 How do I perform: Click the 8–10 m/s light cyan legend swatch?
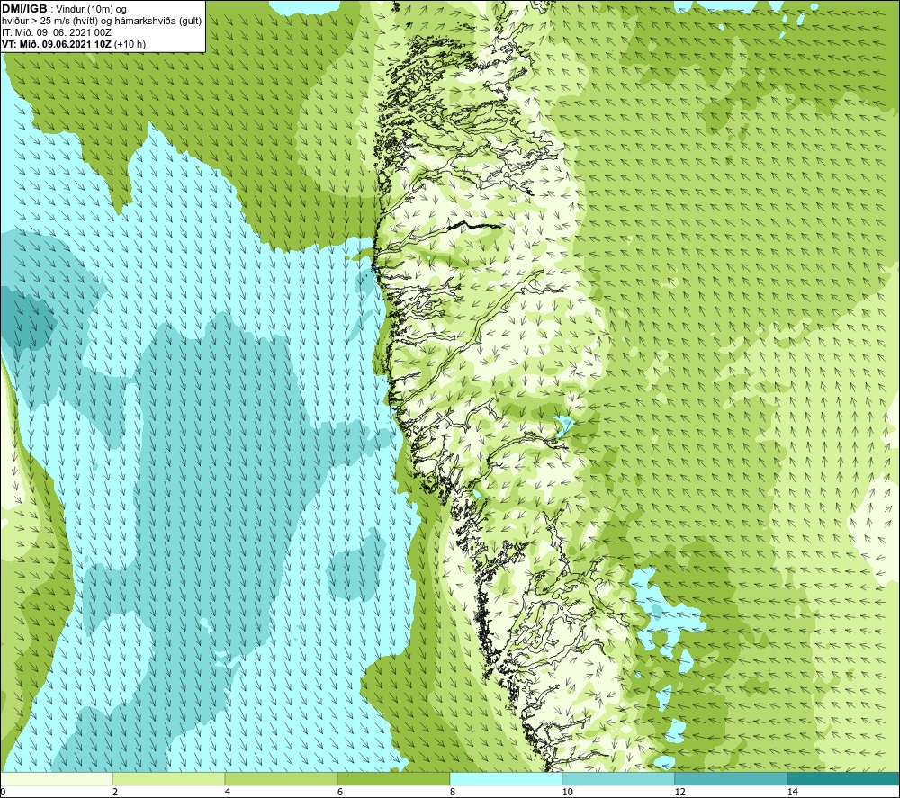(506, 778)
